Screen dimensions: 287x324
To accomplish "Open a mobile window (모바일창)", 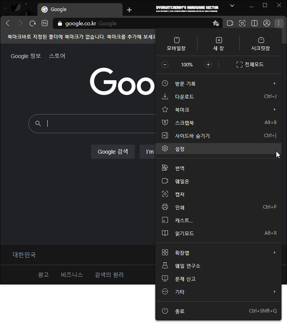I will 176,44.
